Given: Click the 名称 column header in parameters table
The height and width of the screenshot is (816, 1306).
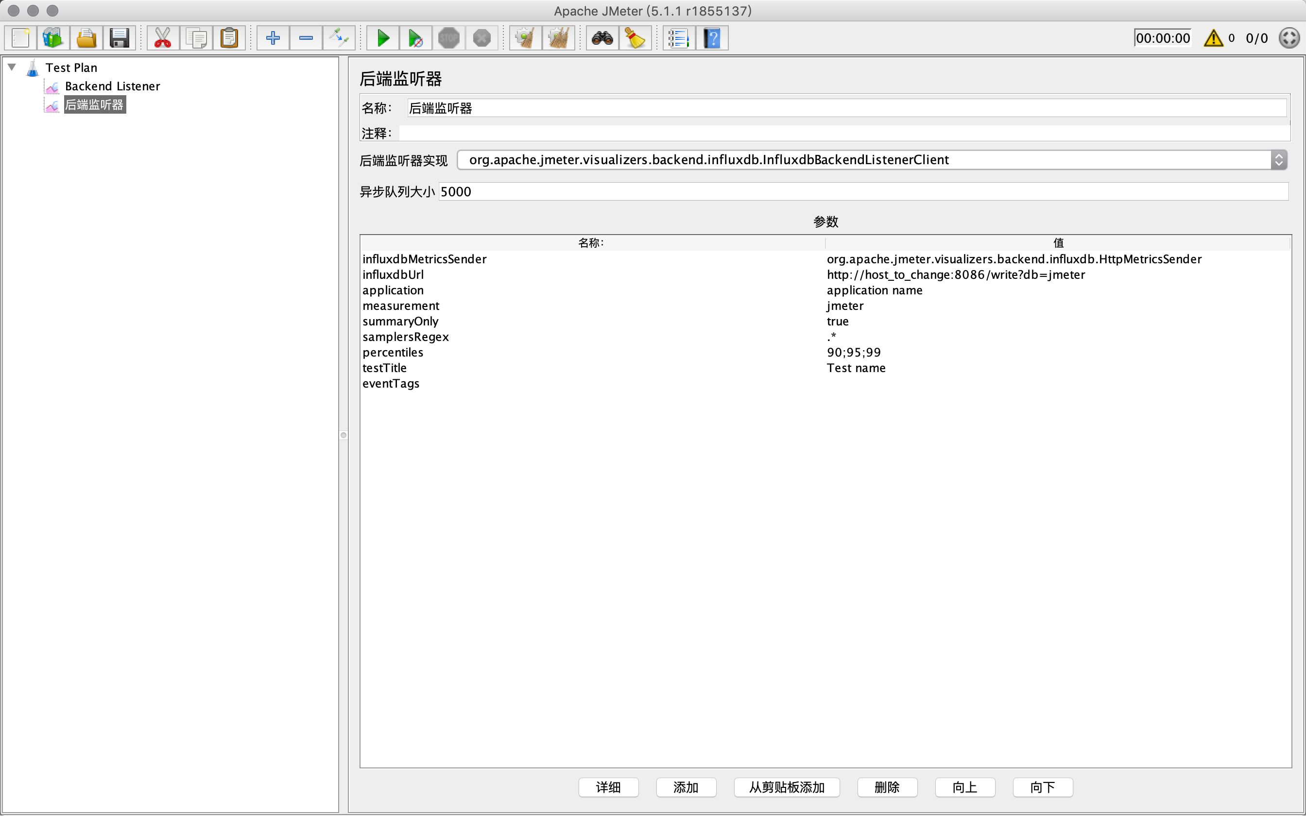Looking at the screenshot, I should (592, 243).
